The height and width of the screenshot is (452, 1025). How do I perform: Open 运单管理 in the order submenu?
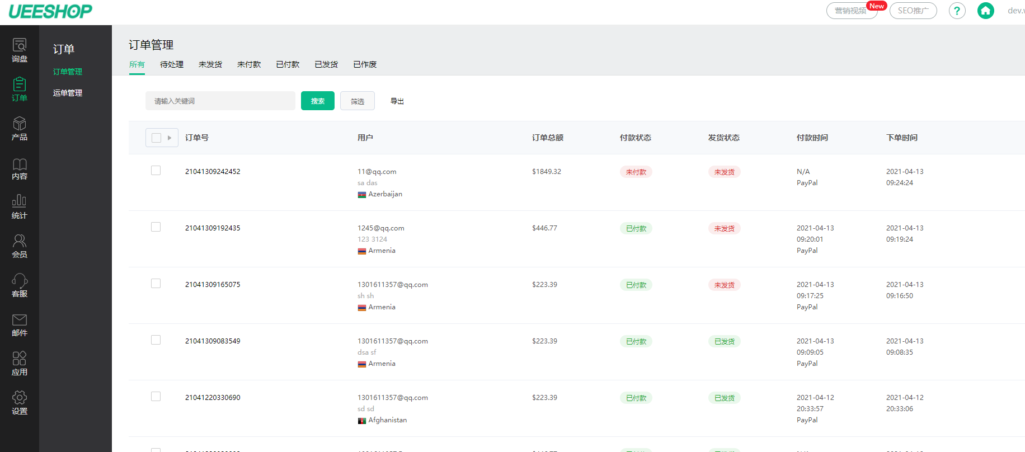68,93
